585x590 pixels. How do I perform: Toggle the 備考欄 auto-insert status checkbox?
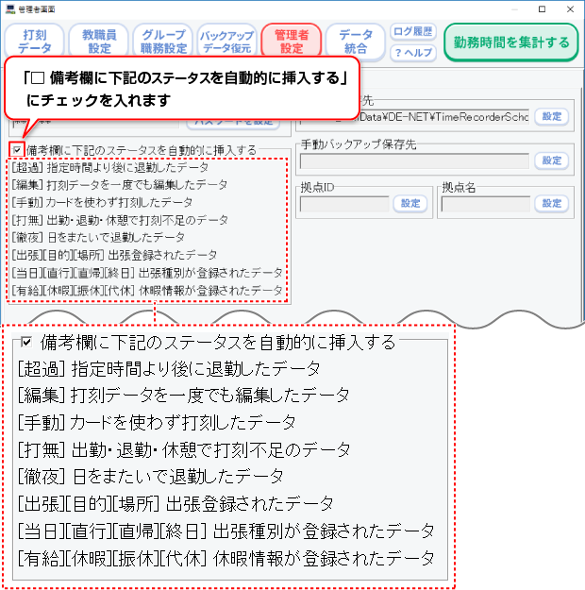click(17, 149)
